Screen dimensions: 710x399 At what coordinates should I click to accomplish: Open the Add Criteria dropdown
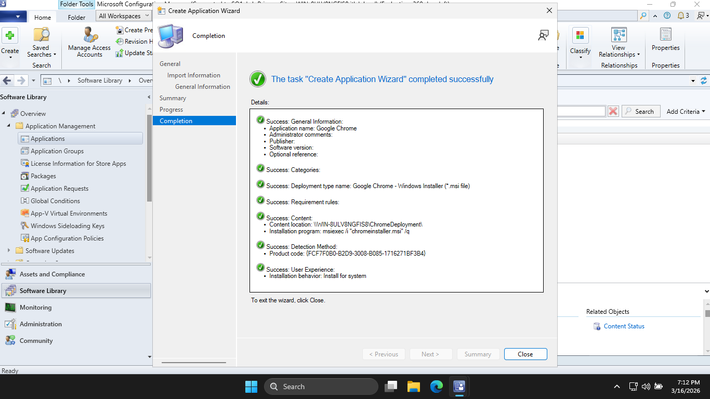(x=686, y=111)
